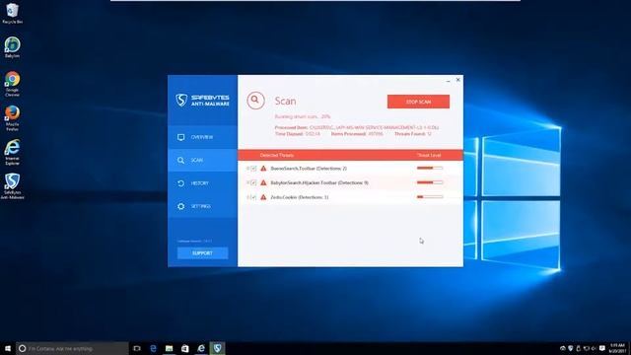Uncheck the BabylonSearch.Hijacker.Toolbar threat checkbox
The height and width of the screenshot is (355, 631).
pos(253,182)
